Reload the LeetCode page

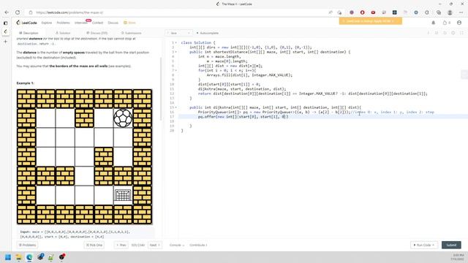pos(18,12)
